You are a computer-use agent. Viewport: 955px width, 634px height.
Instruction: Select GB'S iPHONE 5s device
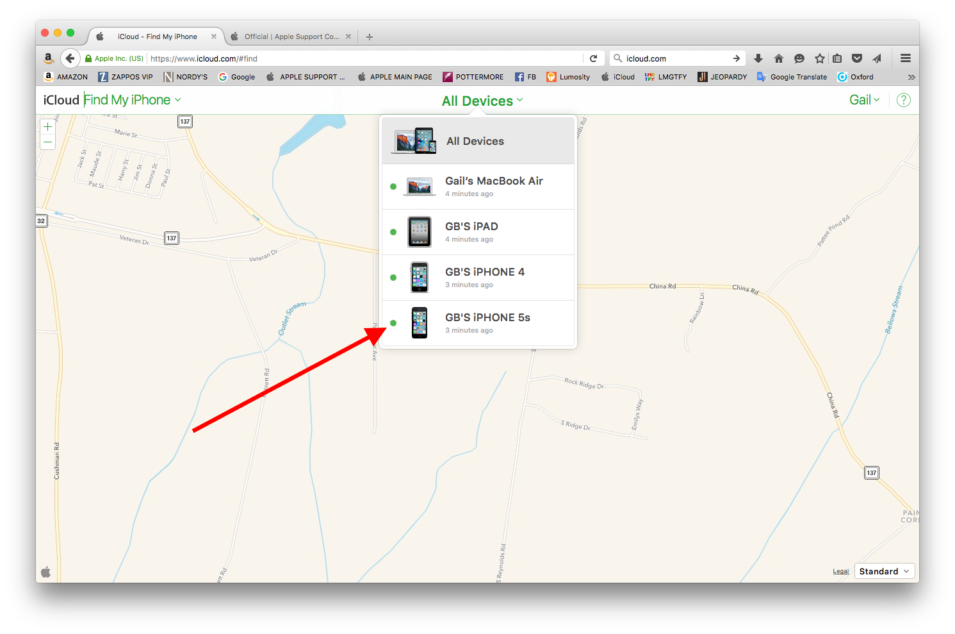point(478,323)
